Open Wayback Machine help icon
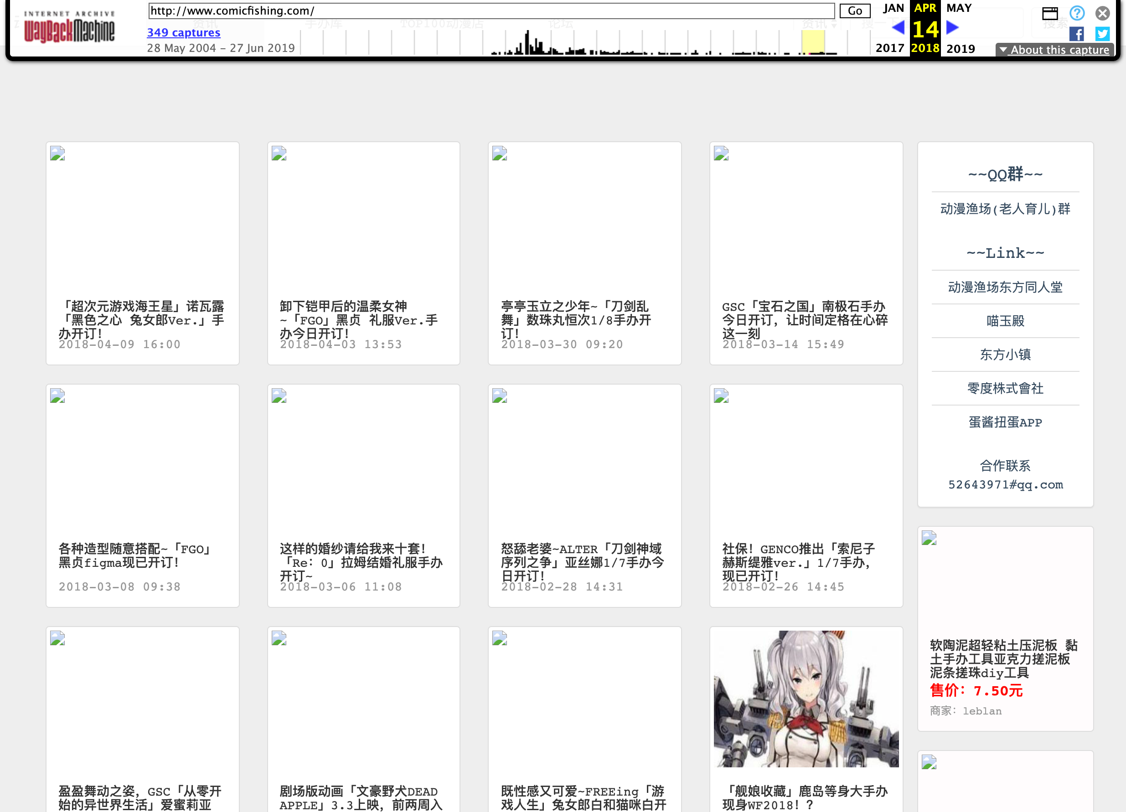Screen dimensions: 1126x812 click(1077, 13)
